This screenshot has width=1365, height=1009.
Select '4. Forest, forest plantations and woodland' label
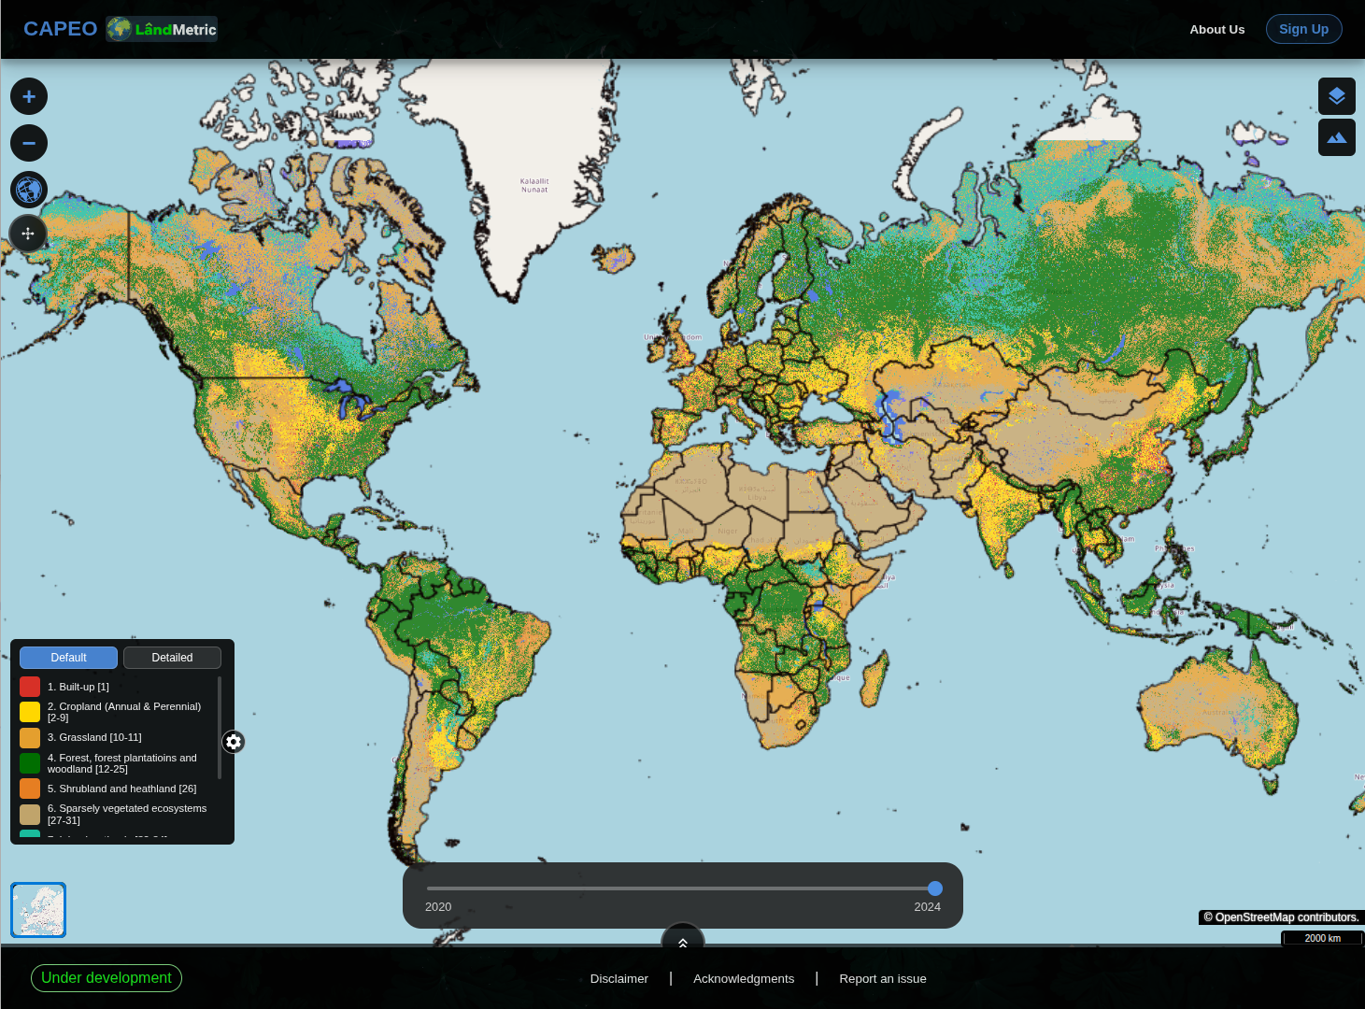click(122, 763)
